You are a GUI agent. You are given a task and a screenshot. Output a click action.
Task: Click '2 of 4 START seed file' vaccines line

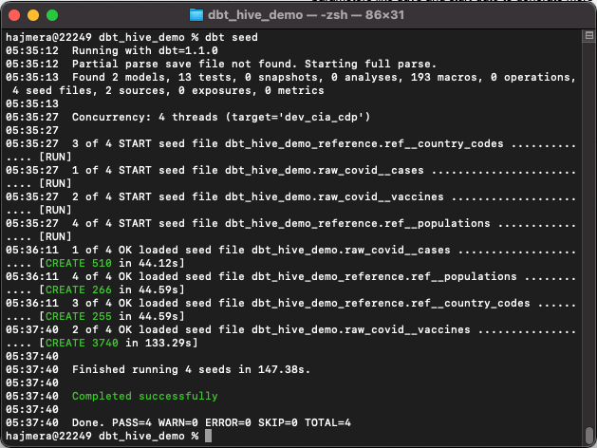point(324,197)
